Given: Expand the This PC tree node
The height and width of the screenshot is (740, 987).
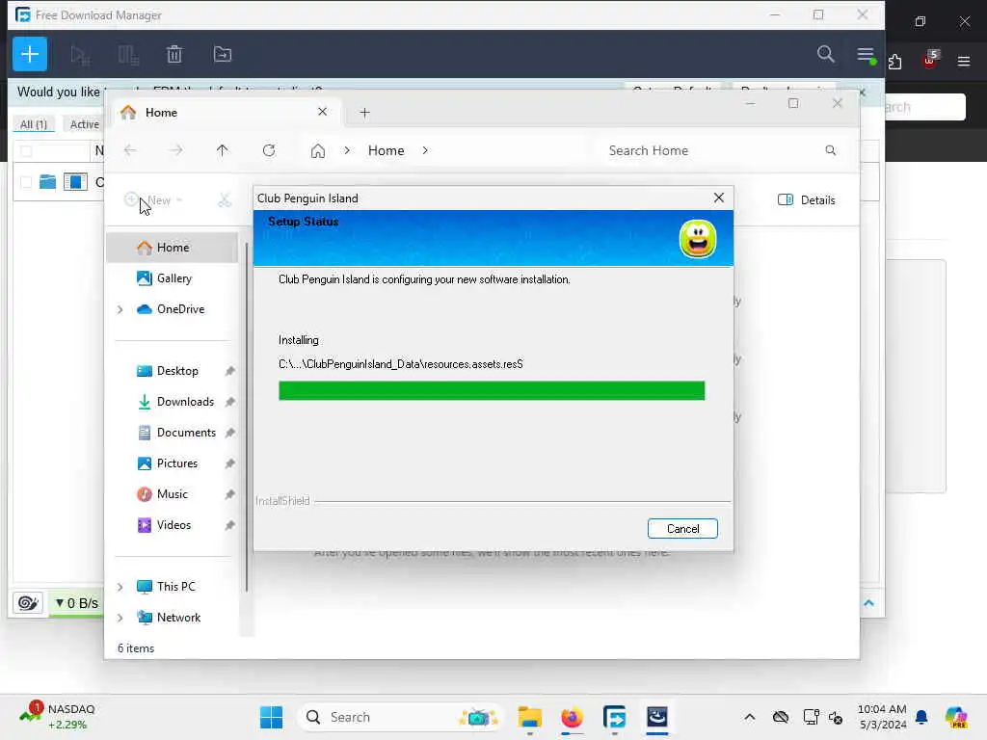Looking at the screenshot, I should (120, 587).
